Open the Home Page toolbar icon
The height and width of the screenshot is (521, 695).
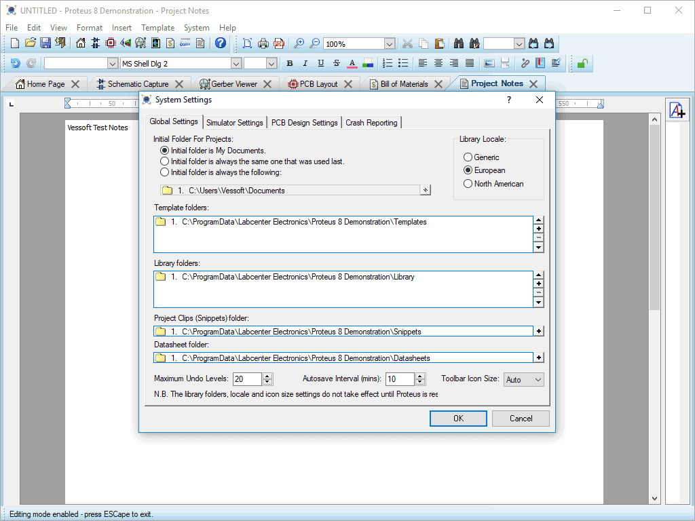point(81,43)
